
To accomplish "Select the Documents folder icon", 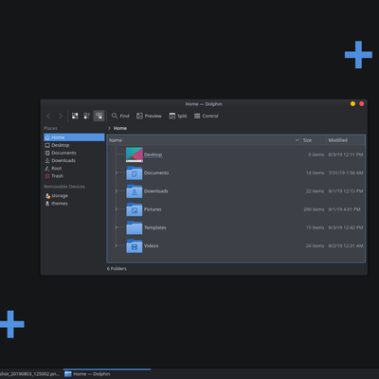I will 135,172.
